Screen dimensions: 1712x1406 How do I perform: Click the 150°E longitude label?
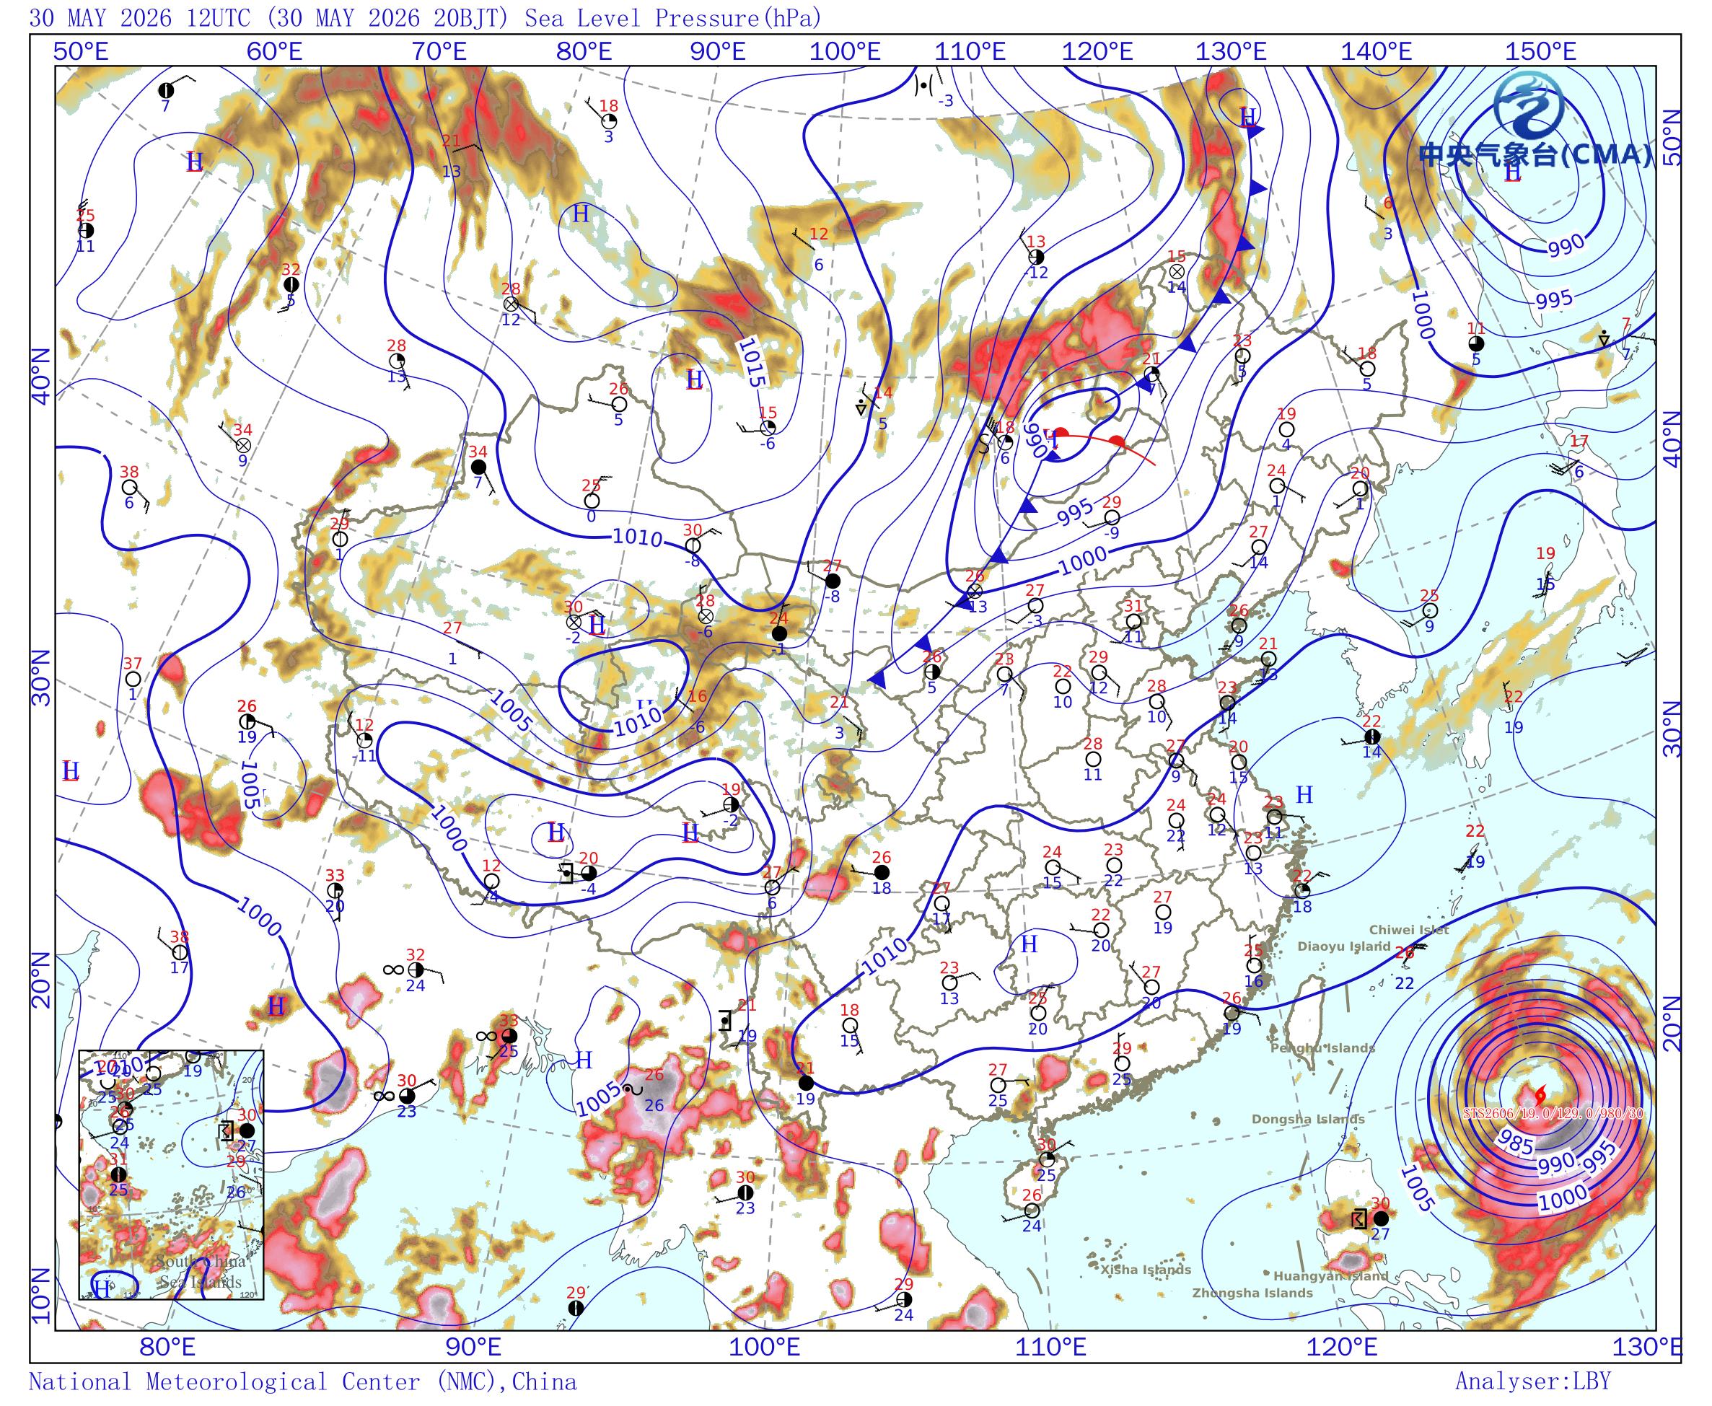[x=1540, y=52]
